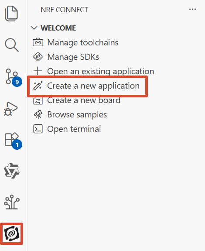This screenshot has height=251, width=205.
Task: Open Source Control with 9 changes
Action: point(13,78)
